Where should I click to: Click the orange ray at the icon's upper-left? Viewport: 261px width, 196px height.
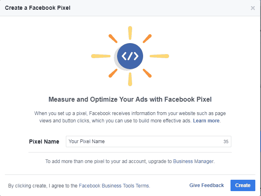[x=113, y=39]
